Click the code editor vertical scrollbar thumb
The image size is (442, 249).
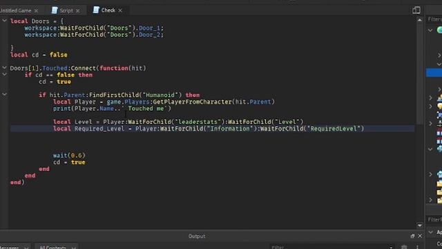[420, 73]
